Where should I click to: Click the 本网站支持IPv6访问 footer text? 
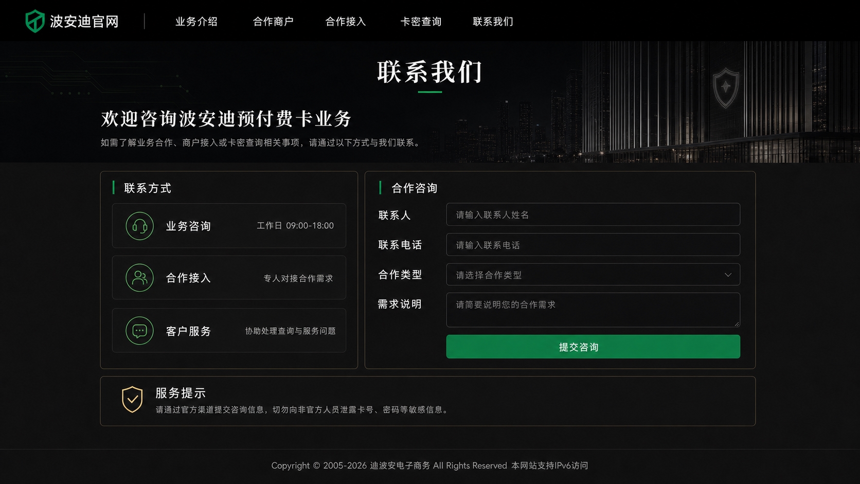tap(549, 465)
